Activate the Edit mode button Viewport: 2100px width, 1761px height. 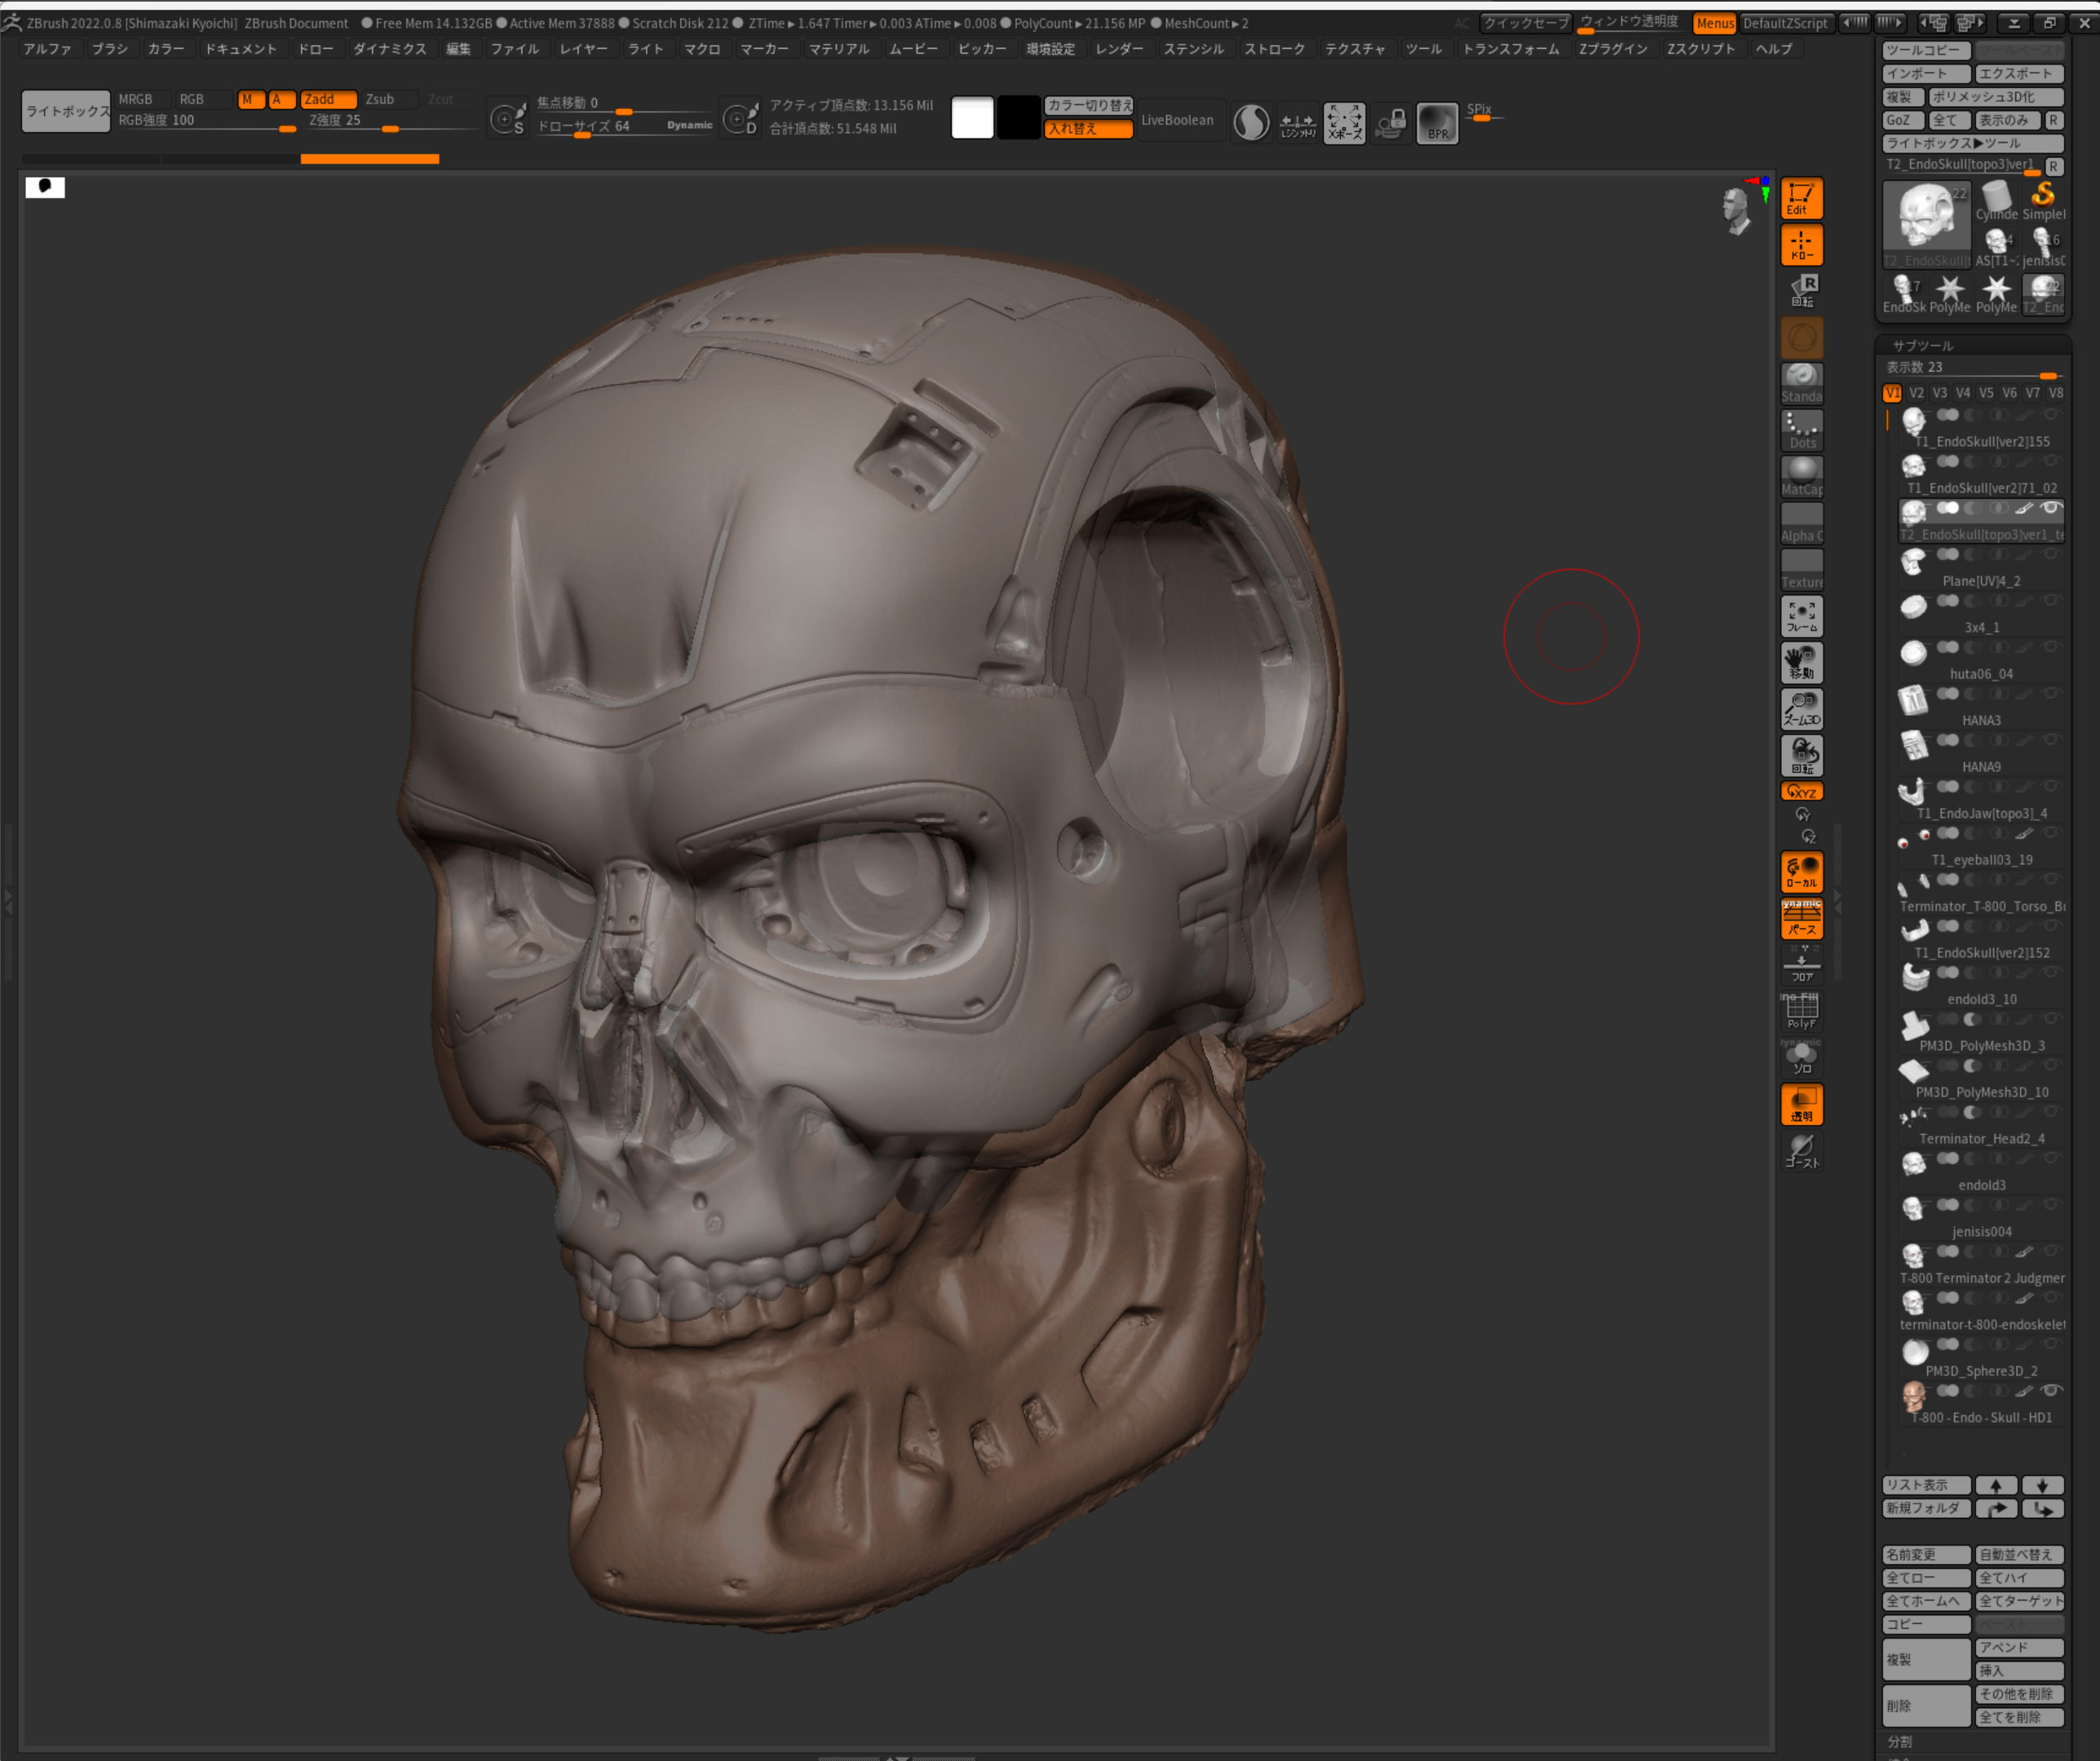[x=1801, y=198]
